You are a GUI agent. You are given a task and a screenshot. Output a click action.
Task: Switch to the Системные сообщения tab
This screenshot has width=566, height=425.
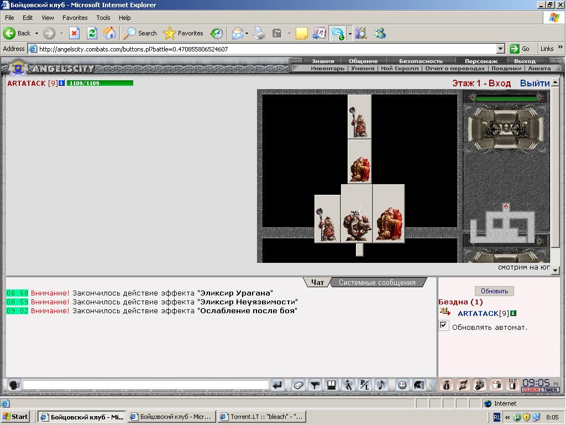pos(377,282)
